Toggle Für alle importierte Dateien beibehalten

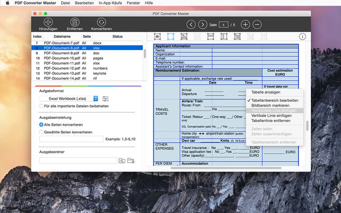pos(41,106)
